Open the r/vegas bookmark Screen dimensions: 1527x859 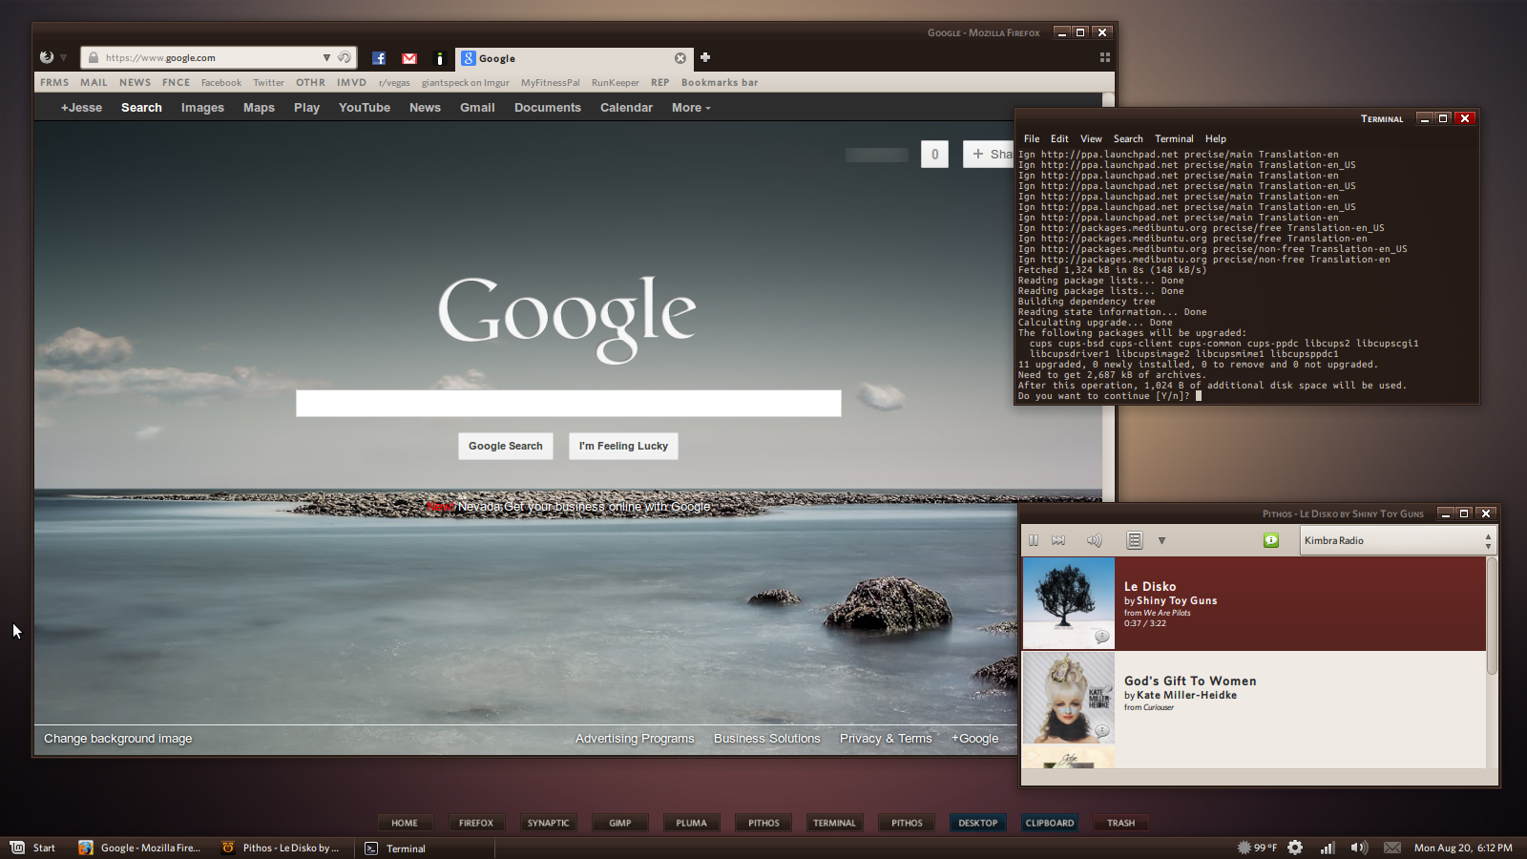pos(394,83)
